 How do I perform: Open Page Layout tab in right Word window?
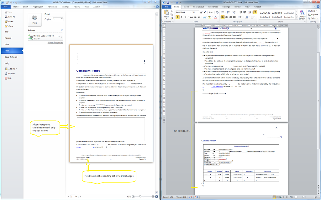coord(198,7)
